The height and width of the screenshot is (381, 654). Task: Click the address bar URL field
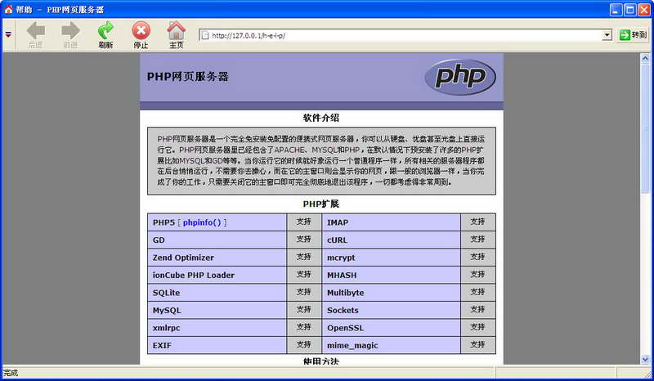coord(406,35)
